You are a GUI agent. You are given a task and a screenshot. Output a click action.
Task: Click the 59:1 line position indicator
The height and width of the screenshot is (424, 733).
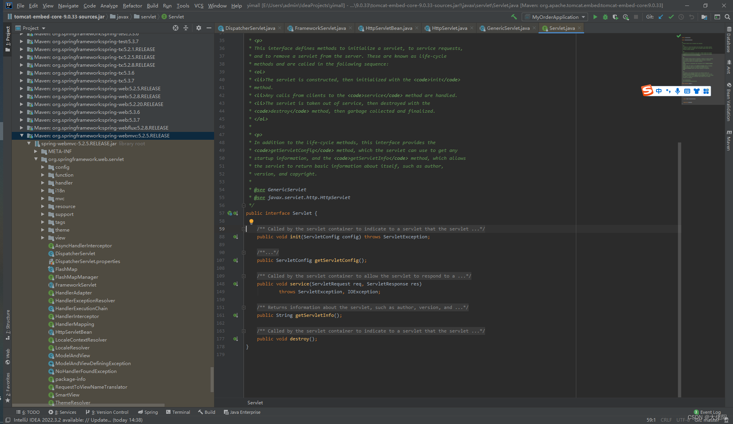click(x=651, y=420)
